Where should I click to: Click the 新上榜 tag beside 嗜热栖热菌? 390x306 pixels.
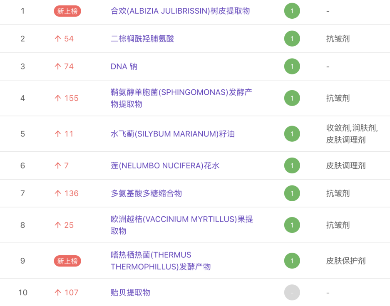click(67, 261)
